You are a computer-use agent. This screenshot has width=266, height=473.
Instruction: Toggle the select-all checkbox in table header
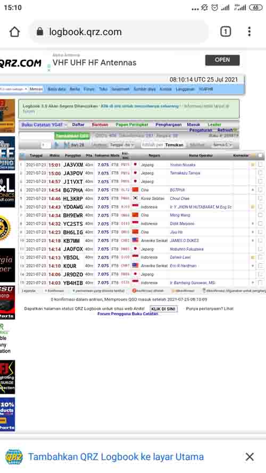pos(260,156)
